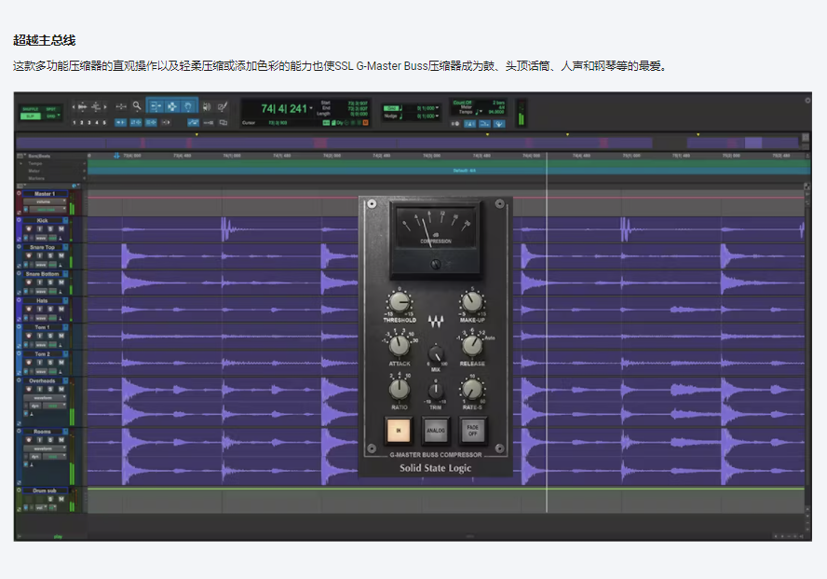Adjust the TRIM knob
Viewport: 827px width, 579px height.
(x=436, y=391)
